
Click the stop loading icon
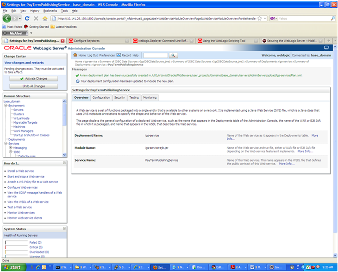click(x=36, y=19)
